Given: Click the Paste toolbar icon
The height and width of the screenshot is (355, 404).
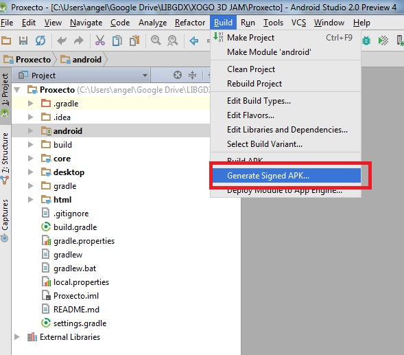Looking at the screenshot, I should coord(134,41).
